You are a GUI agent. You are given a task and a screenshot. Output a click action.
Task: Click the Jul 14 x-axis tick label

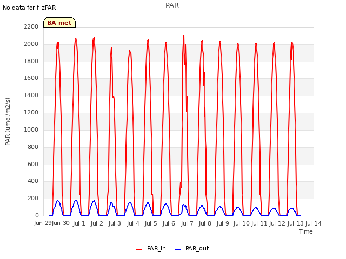pos(314,223)
